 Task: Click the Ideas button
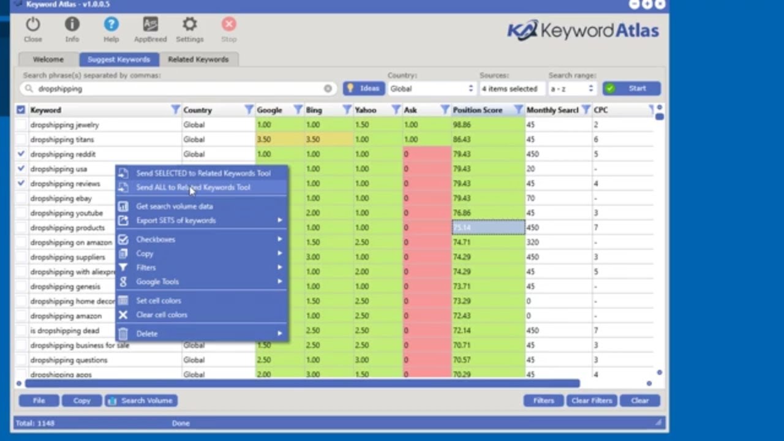364,89
